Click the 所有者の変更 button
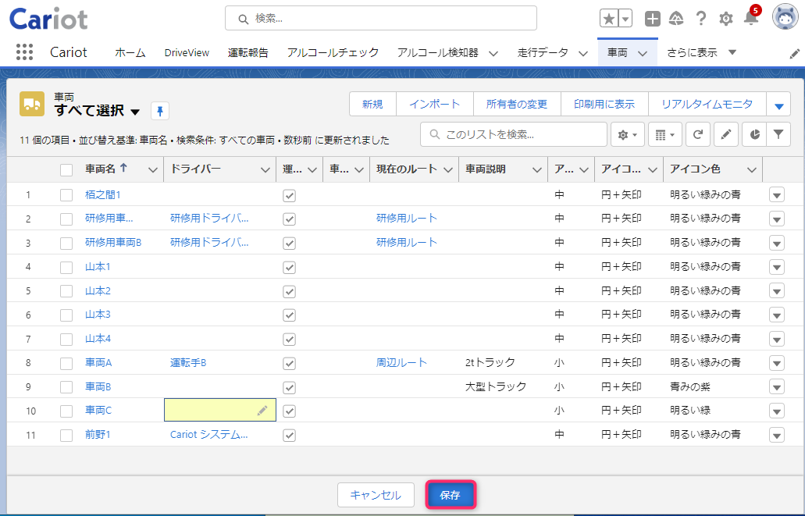Image resolution: width=805 pixels, height=516 pixels. pos(516,105)
